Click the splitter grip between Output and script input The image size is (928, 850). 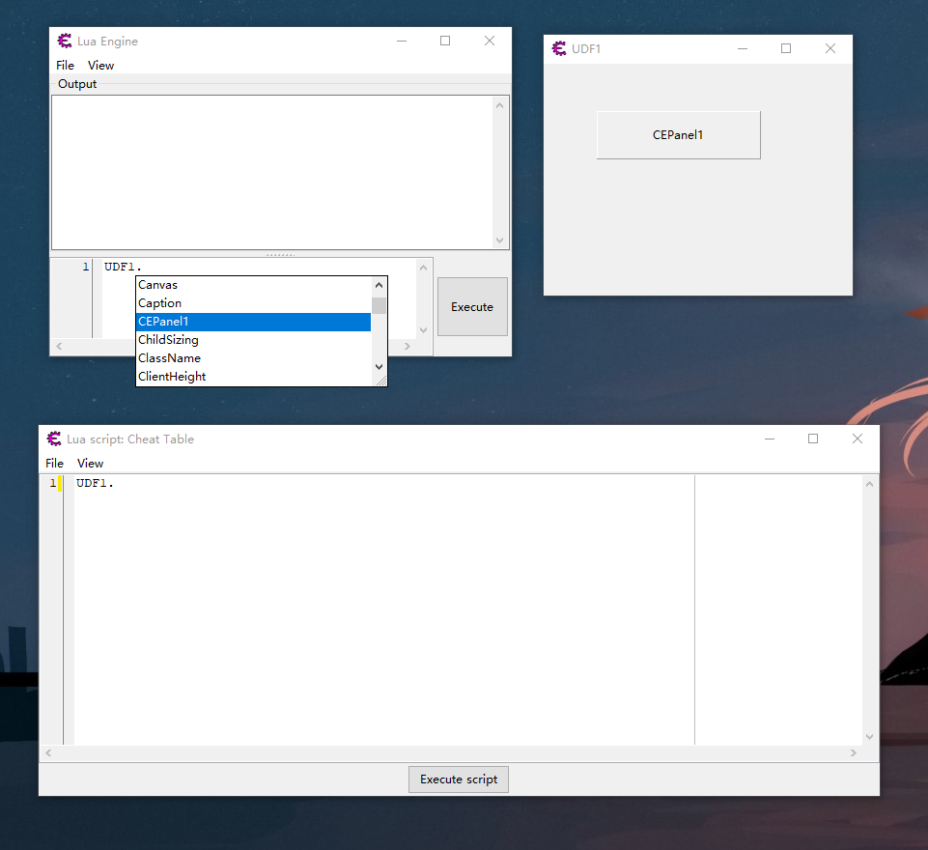pos(280,255)
